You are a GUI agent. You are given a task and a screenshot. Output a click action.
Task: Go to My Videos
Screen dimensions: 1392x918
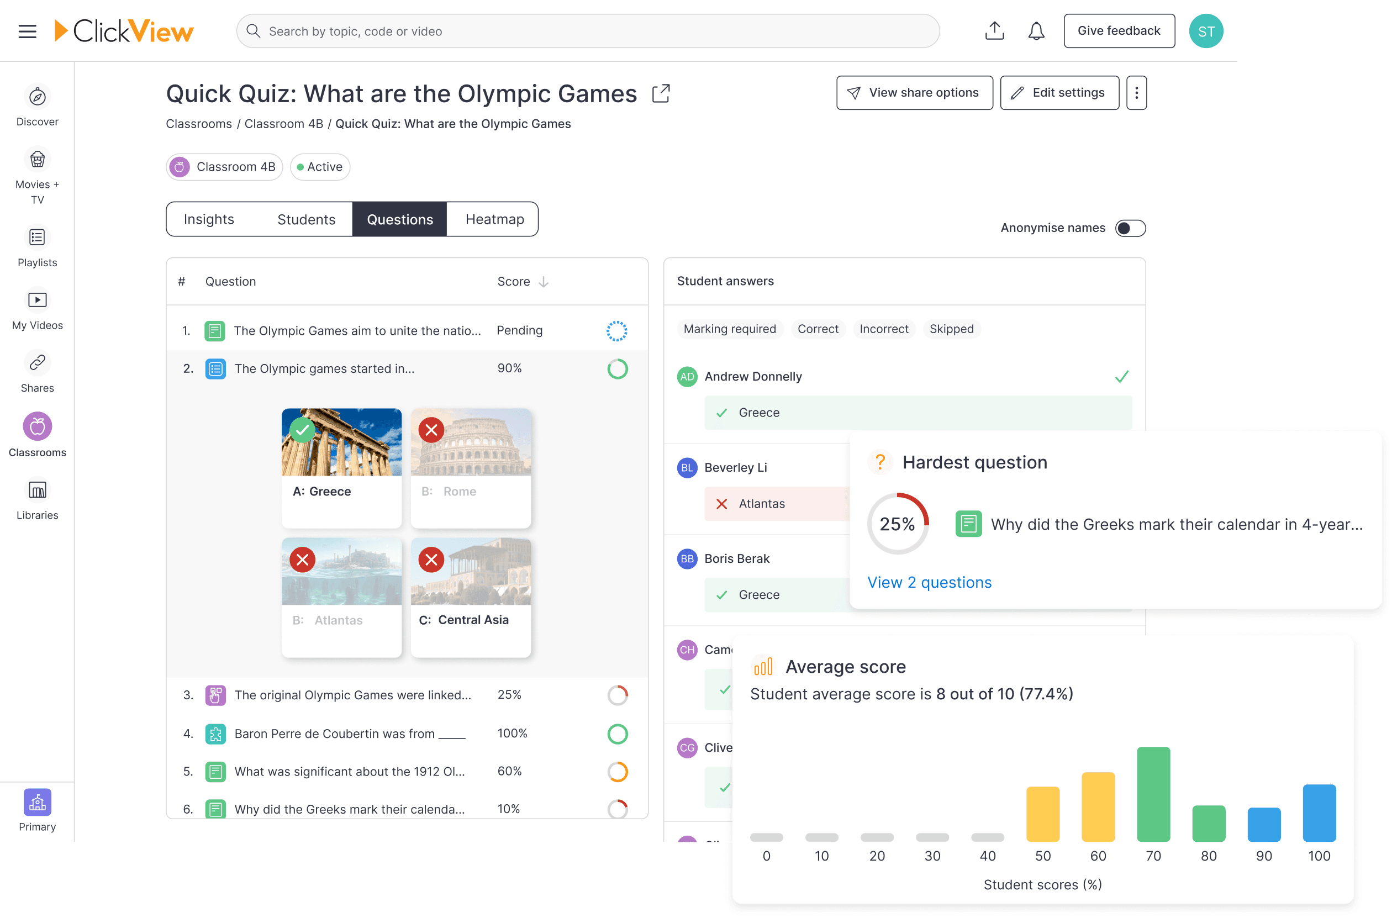[x=37, y=300]
